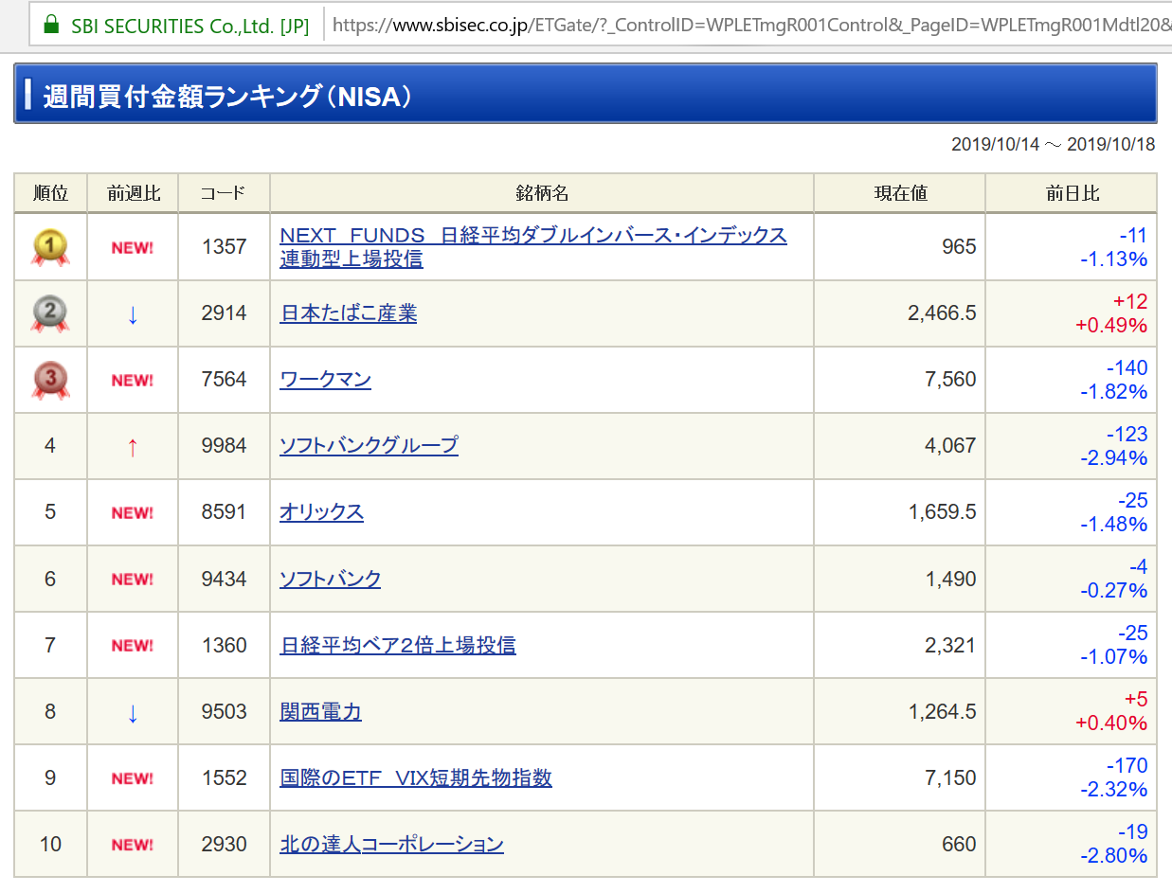Open the 国際のETF VIX短期先物指数 link
This screenshot has height=893, width=1172.
point(415,777)
